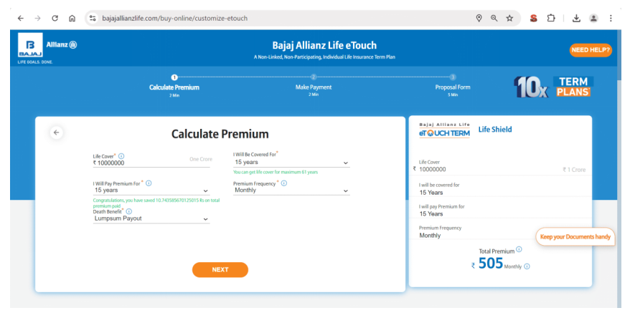630x318 pixels.
Task: Click the eTouch Term logo in summary
Action: (x=444, y=130)
